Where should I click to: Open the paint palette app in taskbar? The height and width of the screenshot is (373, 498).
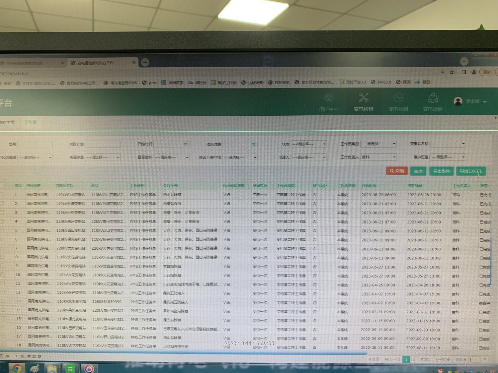click(35, 368)
